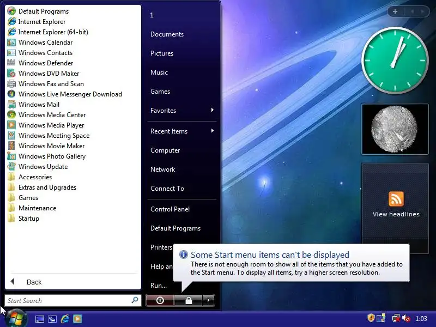This screenshot has height=327, width=436.
Task: Open Internet Explorer from Quick Launch
Action: click(65, 319)
